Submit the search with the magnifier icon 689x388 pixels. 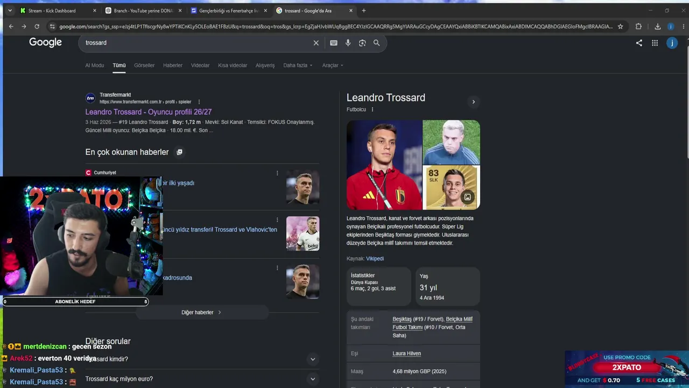pos(377,43)
